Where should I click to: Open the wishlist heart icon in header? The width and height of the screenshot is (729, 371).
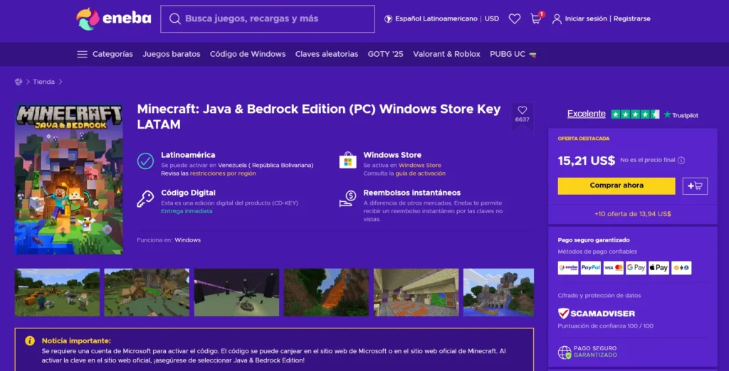coord(514,19)
